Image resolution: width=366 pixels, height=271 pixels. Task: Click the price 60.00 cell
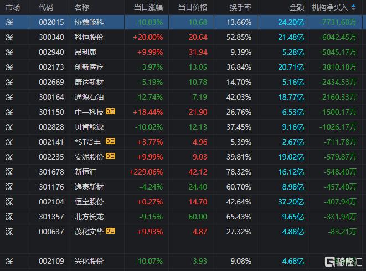tap(198, 217)
